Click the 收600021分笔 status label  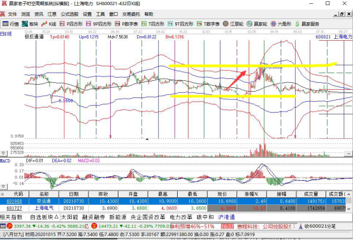coord(320,226)
